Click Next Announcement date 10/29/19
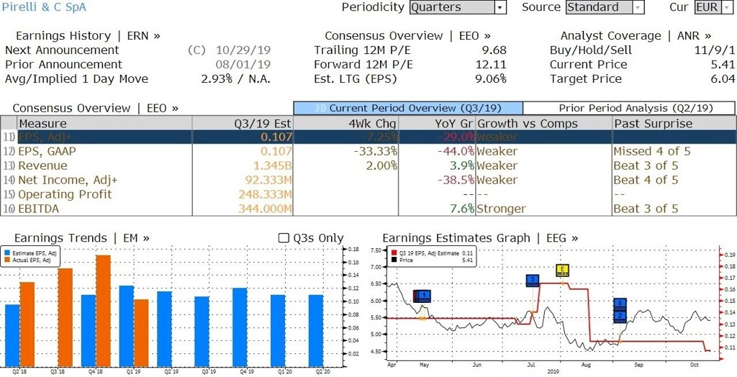 [243, 50]
